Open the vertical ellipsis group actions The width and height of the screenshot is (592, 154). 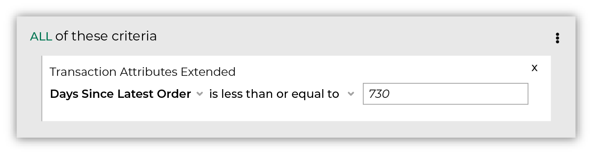click(x=557, y=38)
